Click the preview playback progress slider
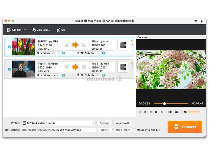Image resolution: width=209 pixels, height=157 pixels. pos(171,104)
